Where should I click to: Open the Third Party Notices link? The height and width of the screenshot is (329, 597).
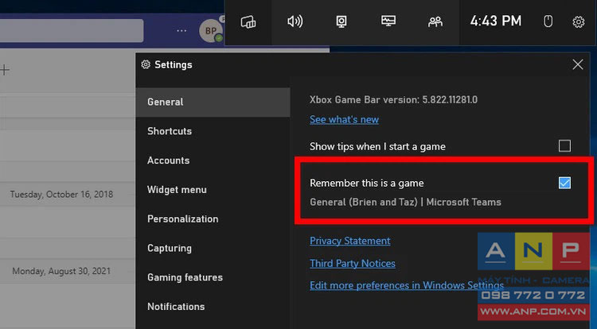pyautogui.click(x=352, y=263)
